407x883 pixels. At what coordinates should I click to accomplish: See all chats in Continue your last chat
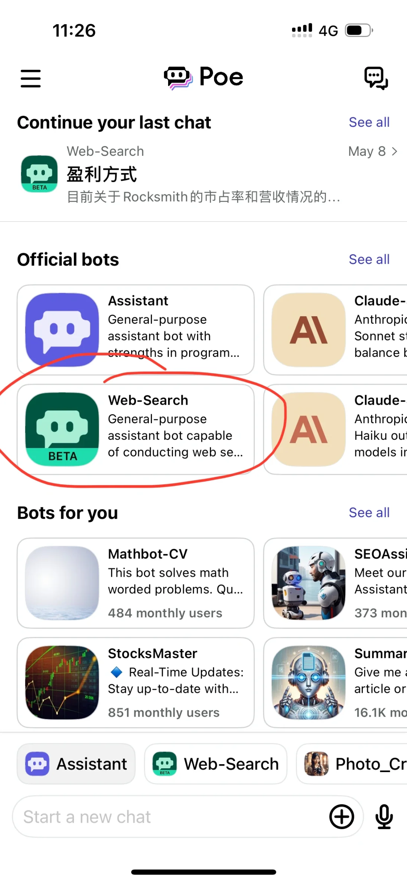tap(369, 122)
